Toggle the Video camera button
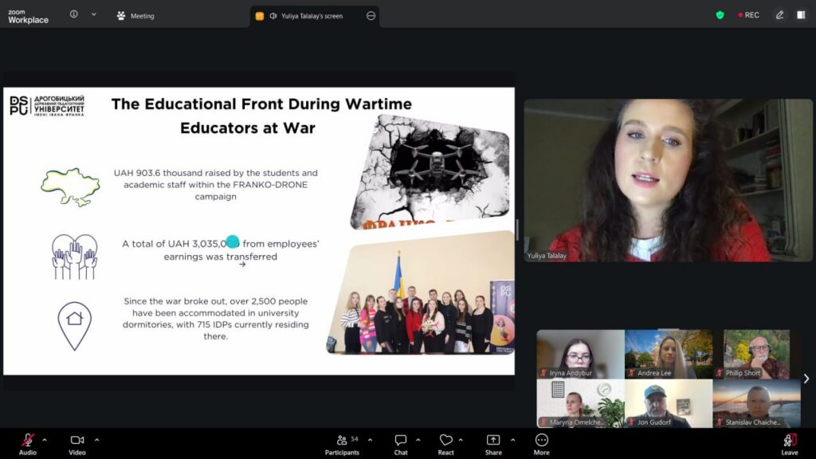Image resolution: width=816 pixels, height=459 pixels. 77,441
